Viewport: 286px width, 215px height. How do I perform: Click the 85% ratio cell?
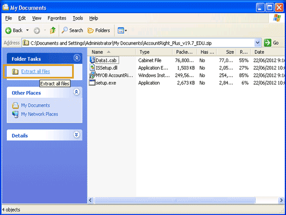(244, 76)
